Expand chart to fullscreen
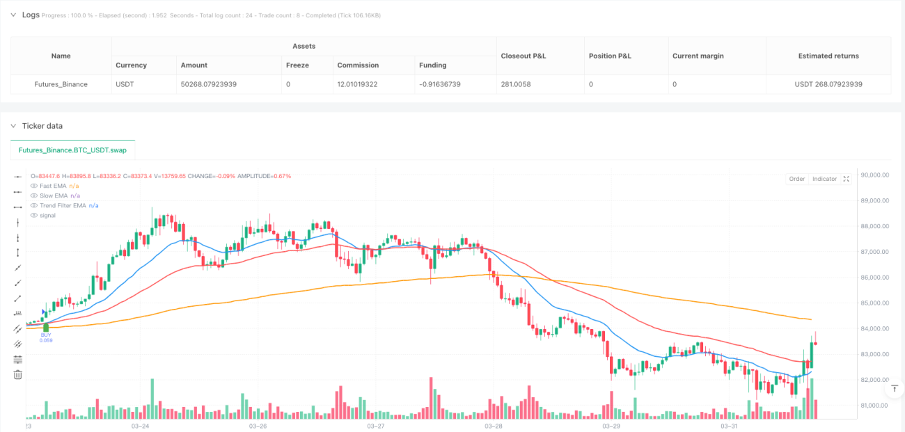The width and height of the screenshot is (905, 432). (x=847, y=179)
